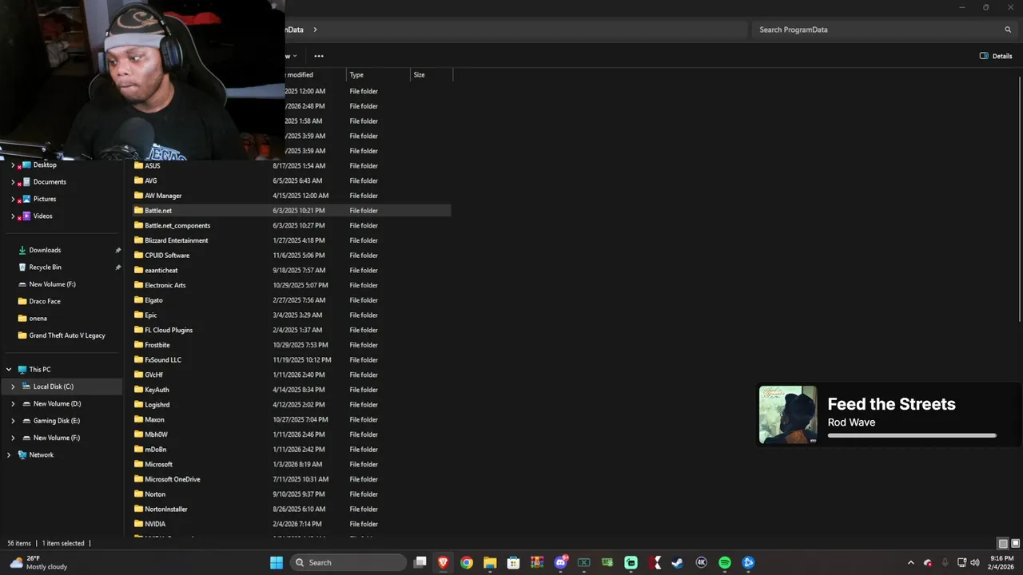The height and width of the screenshot is (575, 1023).
Task: Click the microphone tray icon
Action: (945, 562)
